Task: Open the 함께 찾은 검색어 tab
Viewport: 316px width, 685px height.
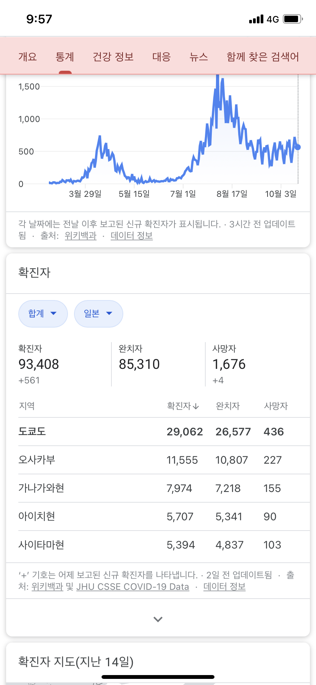Action: click(263, 57)
